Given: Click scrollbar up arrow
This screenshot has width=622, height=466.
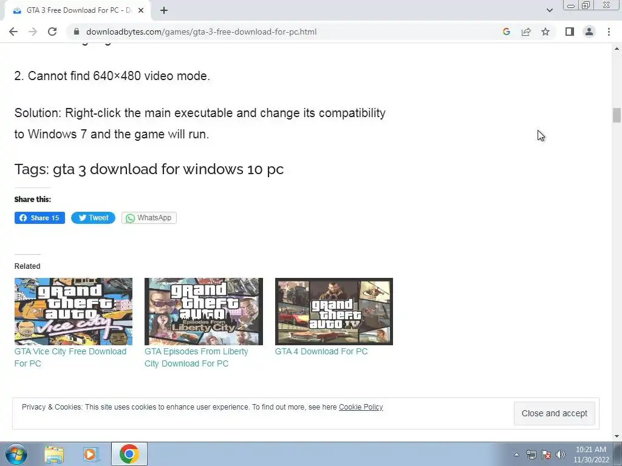Looking at the screenshot, I should 617,49.
